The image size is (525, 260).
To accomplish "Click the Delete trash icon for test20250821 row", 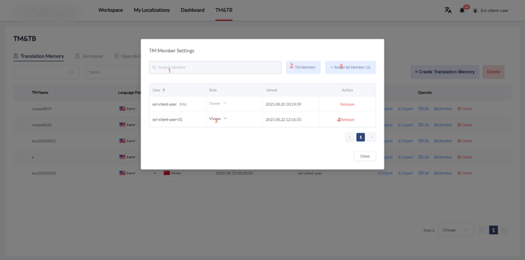I will click(459, 141).
